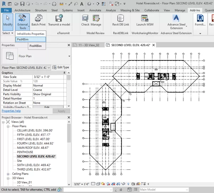Image resolution: width=214 pixels, height=193 pixels.
Task: Open the Advance Steel Extension dropdown
Action: tap(176, 22)
